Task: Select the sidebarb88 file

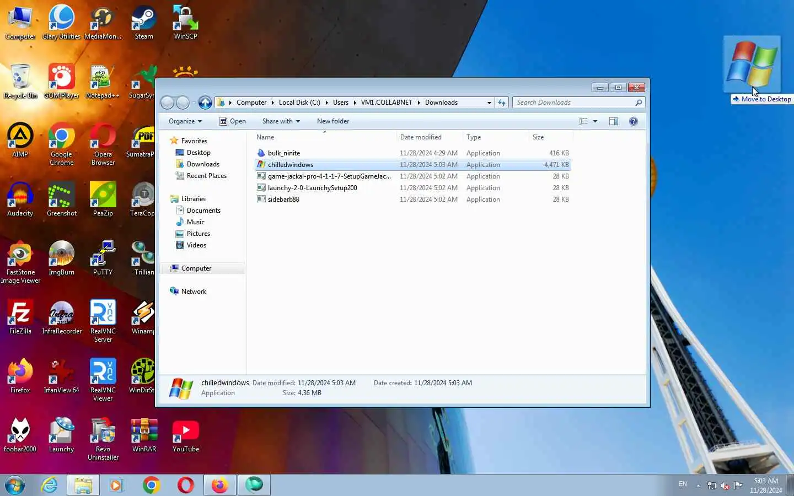Action: pyautogui.click(x=413, y=200)
